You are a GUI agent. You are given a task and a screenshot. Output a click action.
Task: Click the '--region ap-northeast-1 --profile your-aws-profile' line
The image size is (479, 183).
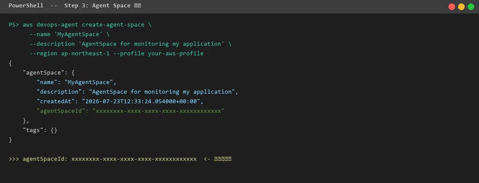coord(117,54)
